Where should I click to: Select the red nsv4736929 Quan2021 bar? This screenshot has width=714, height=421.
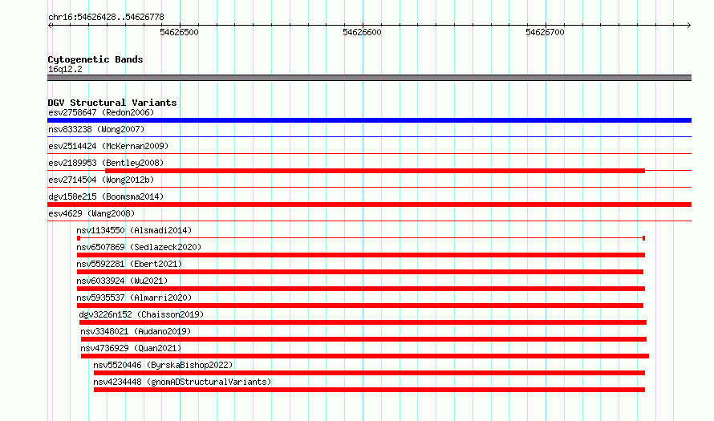click(365, 356)
